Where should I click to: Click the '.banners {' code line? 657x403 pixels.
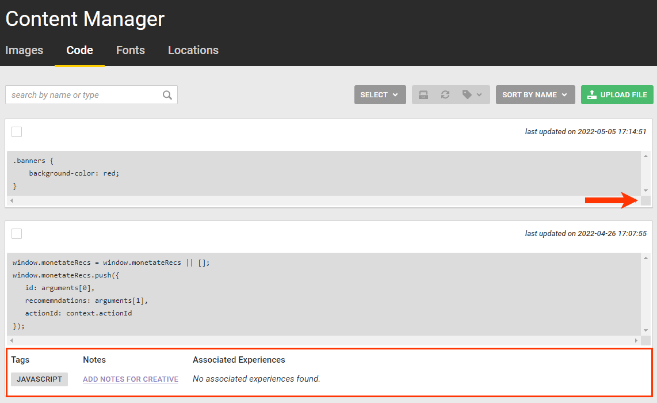33,161
